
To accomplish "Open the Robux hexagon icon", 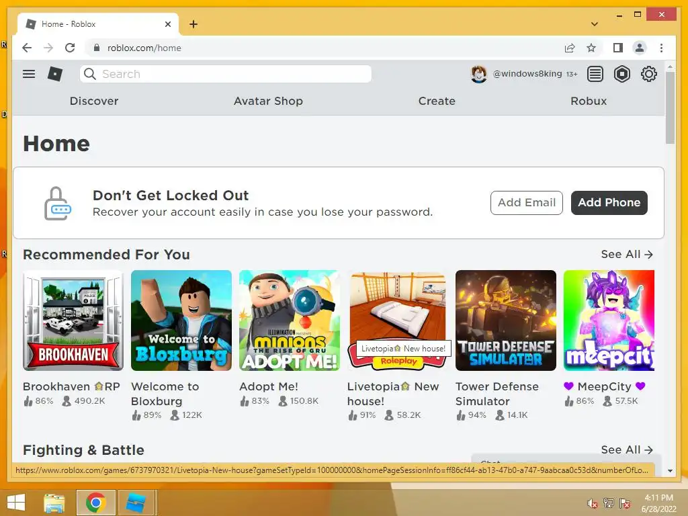I will 621,74.
